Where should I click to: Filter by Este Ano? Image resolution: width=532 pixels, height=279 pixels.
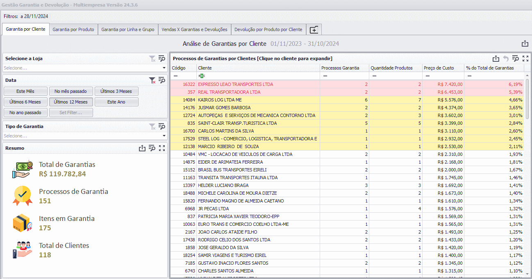click(x=116, y=102)
